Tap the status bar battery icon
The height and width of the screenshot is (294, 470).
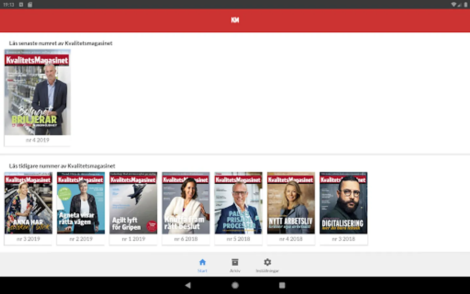click(x=465, y=5)
